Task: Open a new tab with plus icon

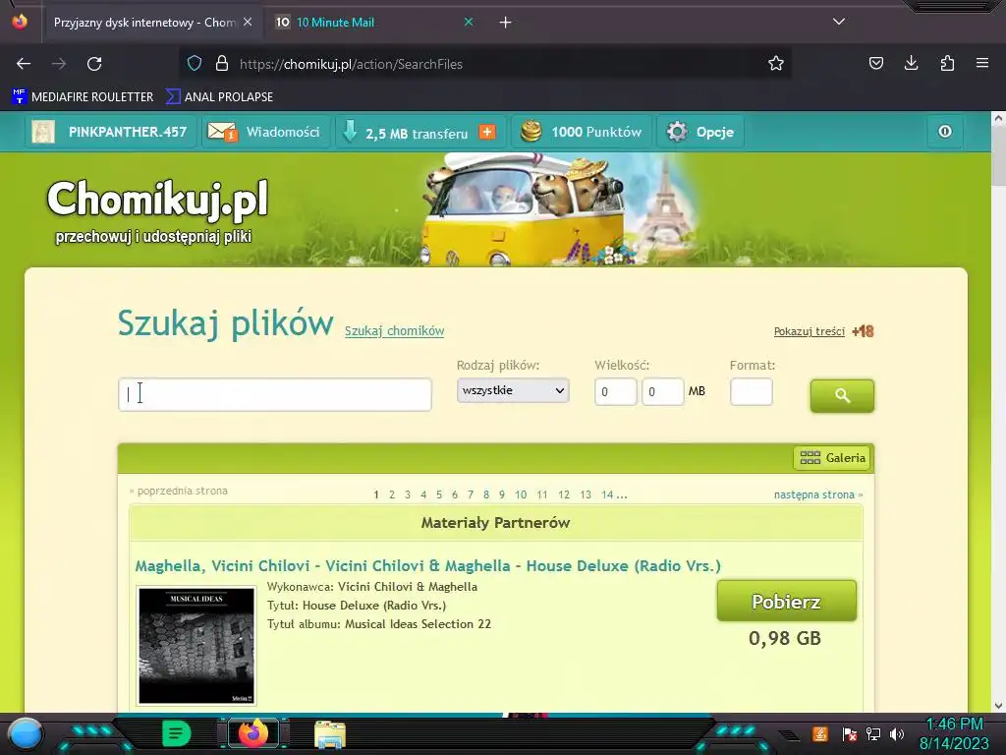Action: [505, 23]
